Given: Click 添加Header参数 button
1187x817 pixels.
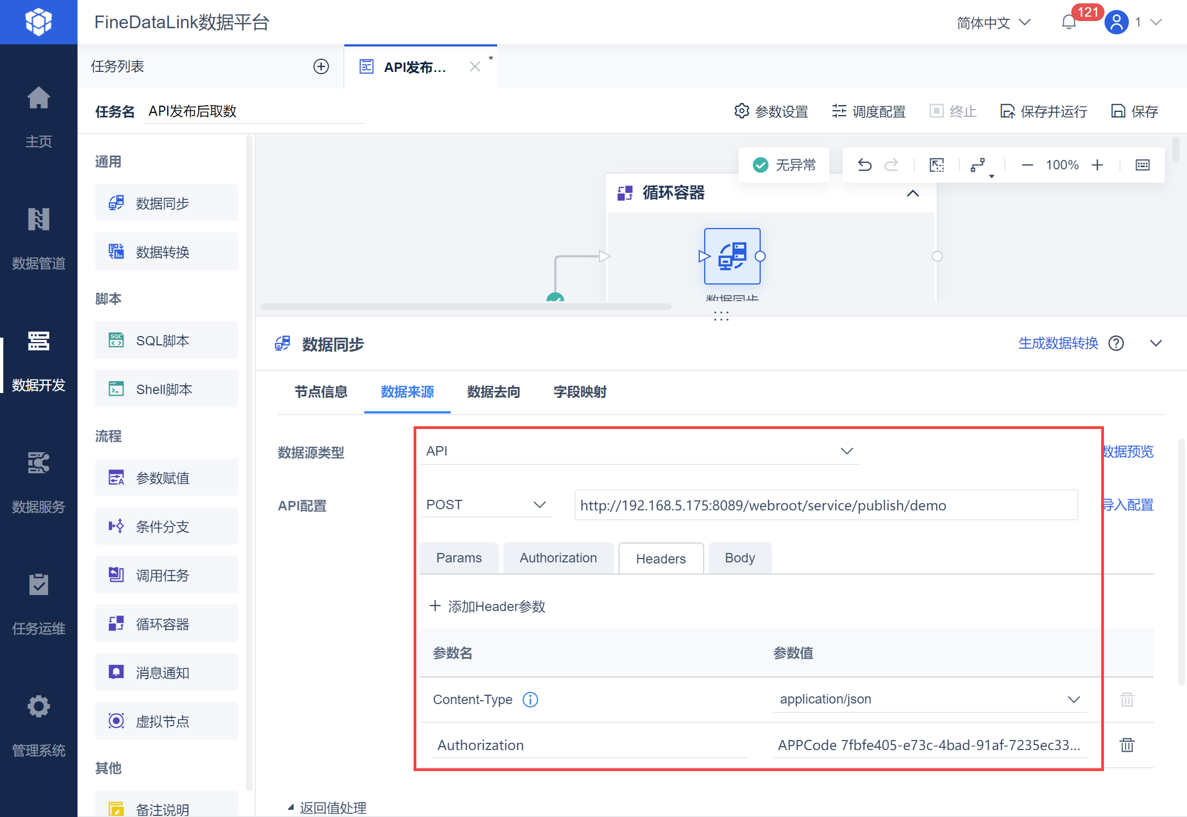Looking at the screenshot, I should (487, 607).
